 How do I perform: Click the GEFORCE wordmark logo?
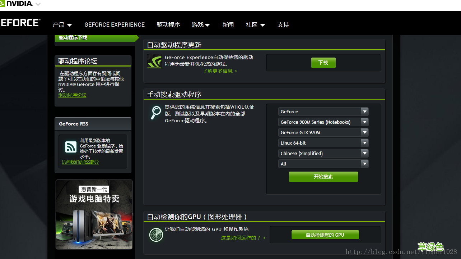click(20, 23)
